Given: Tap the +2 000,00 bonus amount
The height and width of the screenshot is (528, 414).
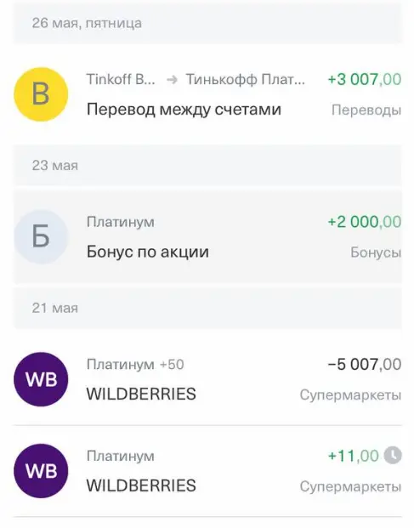Looking at the screenshot, I should pos(365,222).
